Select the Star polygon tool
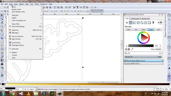 2,45
